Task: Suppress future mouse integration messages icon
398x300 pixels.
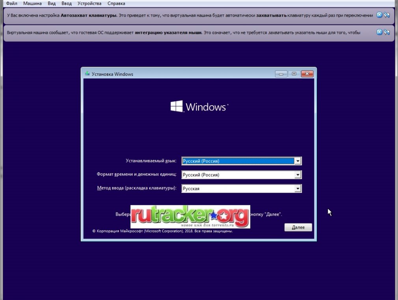Action: [387, 32]
